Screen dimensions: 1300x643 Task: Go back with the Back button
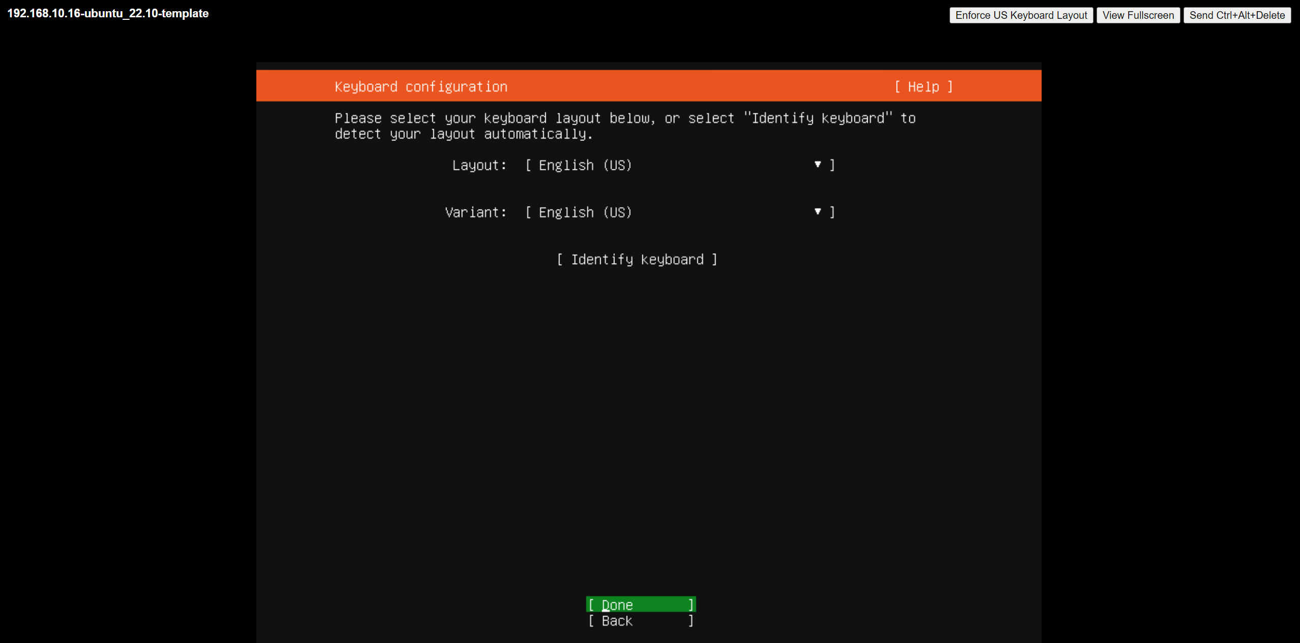(641, 621)
